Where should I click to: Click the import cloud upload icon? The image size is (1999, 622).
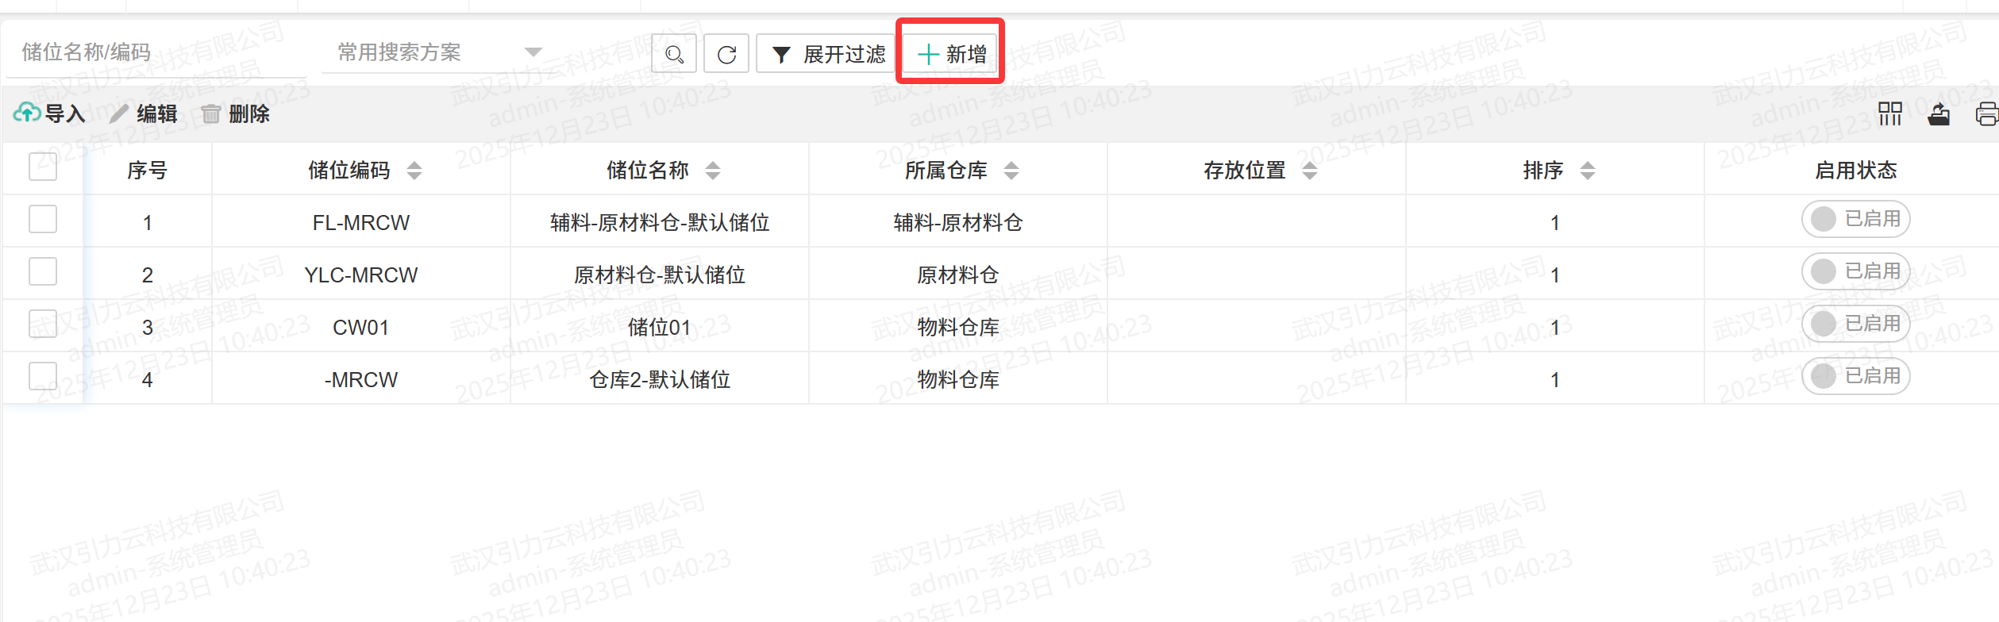[x=27, y=113]
